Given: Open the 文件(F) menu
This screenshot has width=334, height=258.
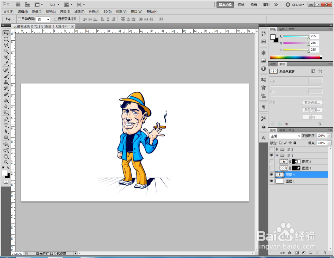Looking at the screenshot, I should pos(8,12).
